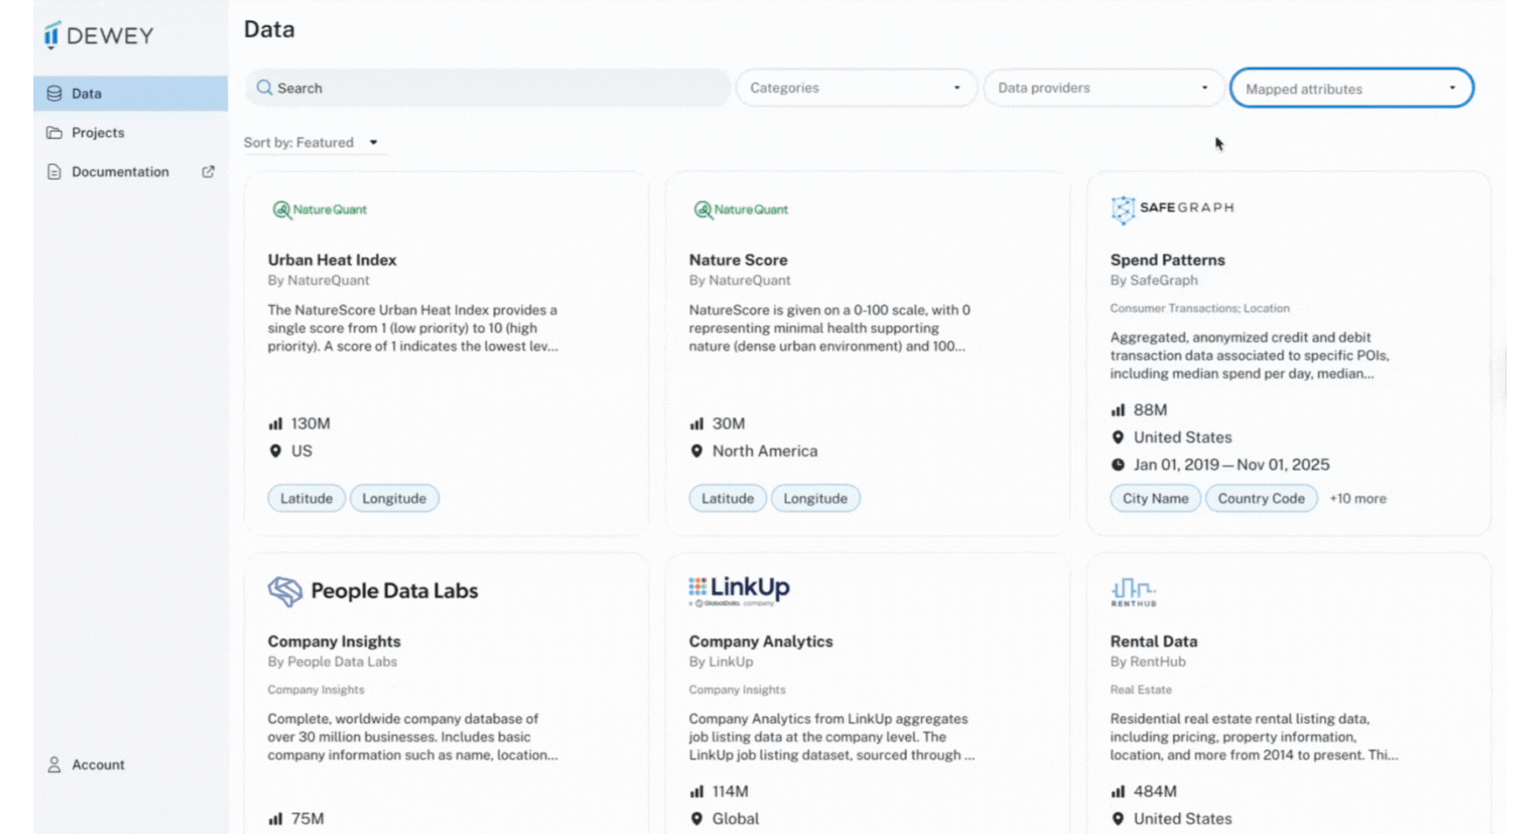The height and width of the screenshot is (834, 1540).
Task: Click Latitude tag on Nature Score card
Action: click(728, 499)
